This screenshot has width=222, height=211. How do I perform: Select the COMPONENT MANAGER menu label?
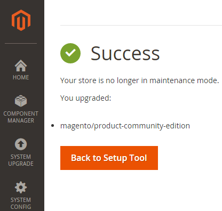point(21,117)
